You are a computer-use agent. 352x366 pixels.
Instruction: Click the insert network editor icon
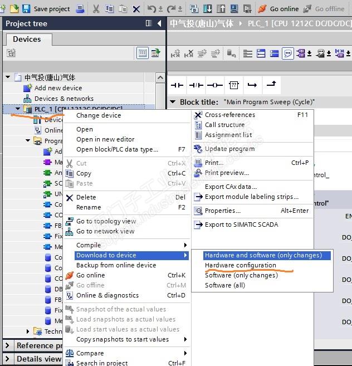pyautogui.click(x=175, y=53)
